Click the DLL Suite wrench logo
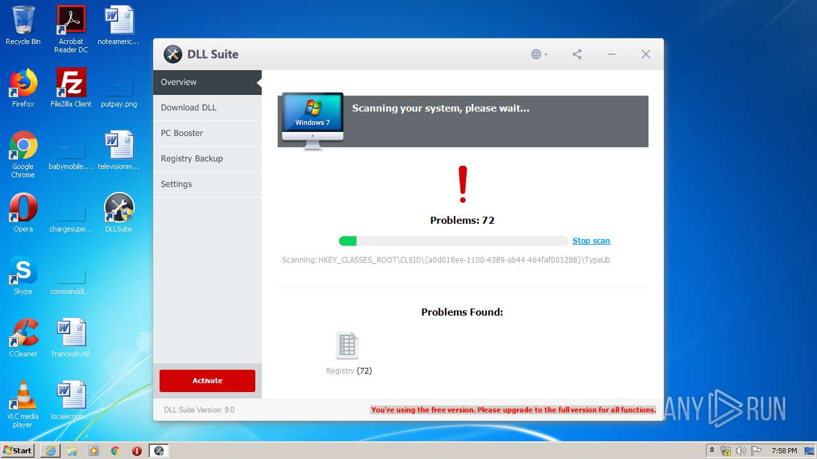The image size is (817, 459). coord(173,54)
